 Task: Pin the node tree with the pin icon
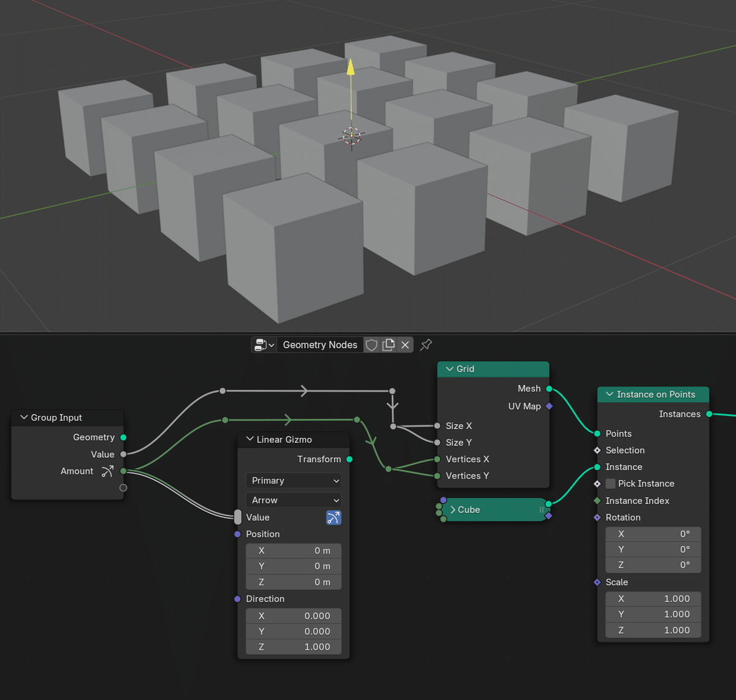click(x=426, y=345)
